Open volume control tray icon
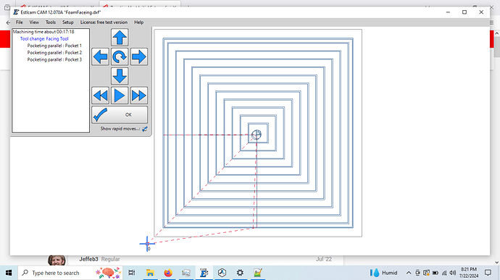The image size is (500, 280). pos(453,273)
